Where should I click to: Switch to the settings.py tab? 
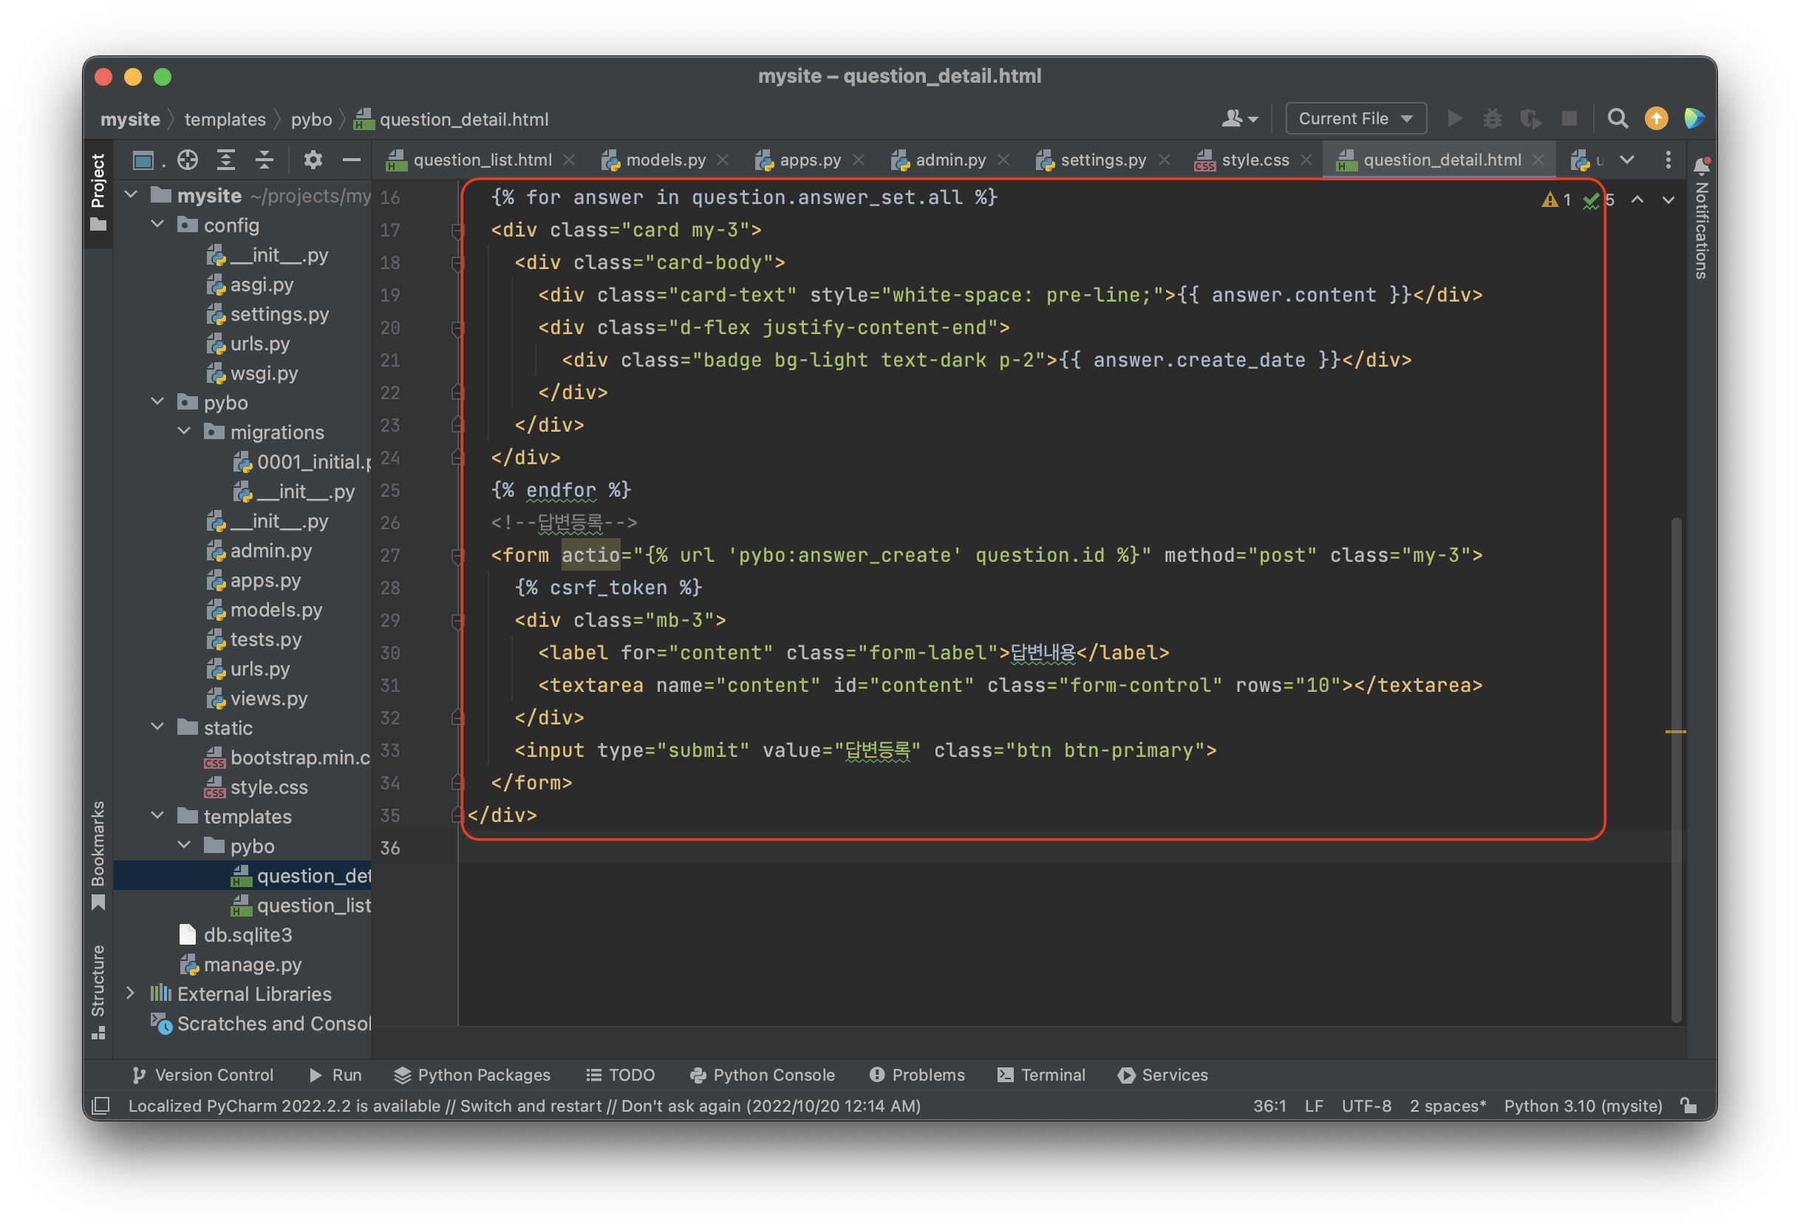click(x=1102, y=160)
